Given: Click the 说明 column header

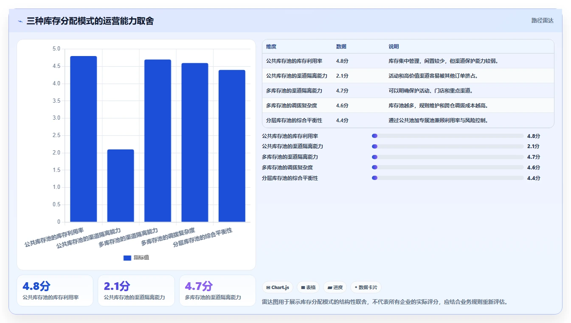Looking at the screenshot, I should pos(394,47).
